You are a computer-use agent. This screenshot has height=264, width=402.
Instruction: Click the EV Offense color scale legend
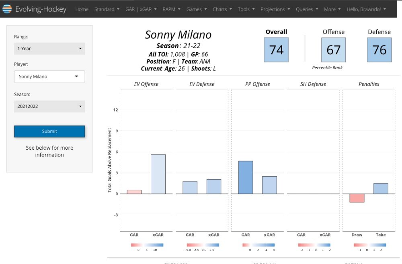[x=147, y=245]
